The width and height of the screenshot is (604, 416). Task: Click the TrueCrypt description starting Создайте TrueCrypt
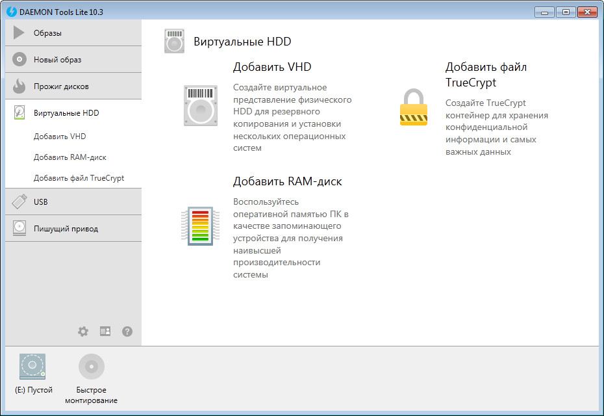coord(497,127)
